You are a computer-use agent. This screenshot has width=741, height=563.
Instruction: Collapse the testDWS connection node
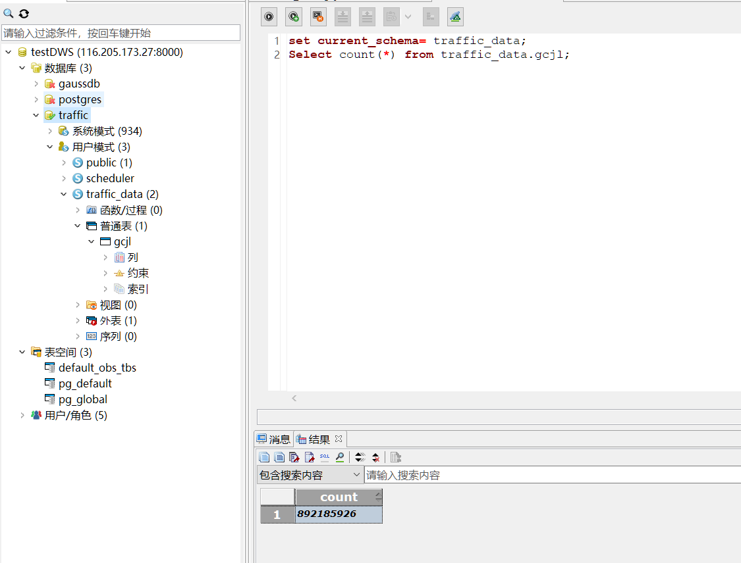[x=9, y=52]
